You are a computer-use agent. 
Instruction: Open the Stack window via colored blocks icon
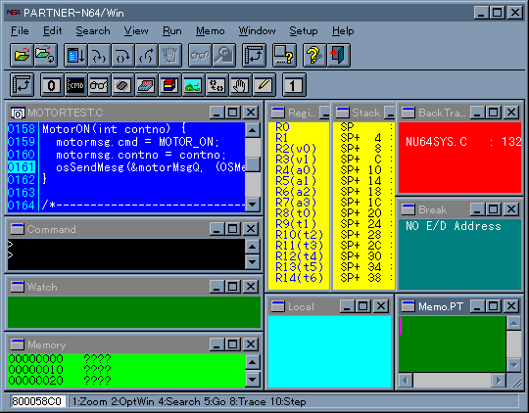click(170, 84)
